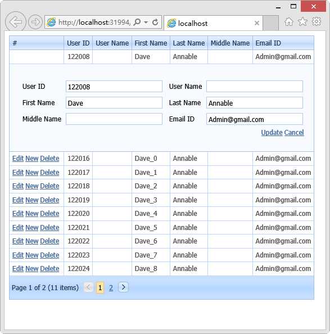Delete the Dave_4 row
Screen dimensions: 330x334
click(x=49, y=214)
